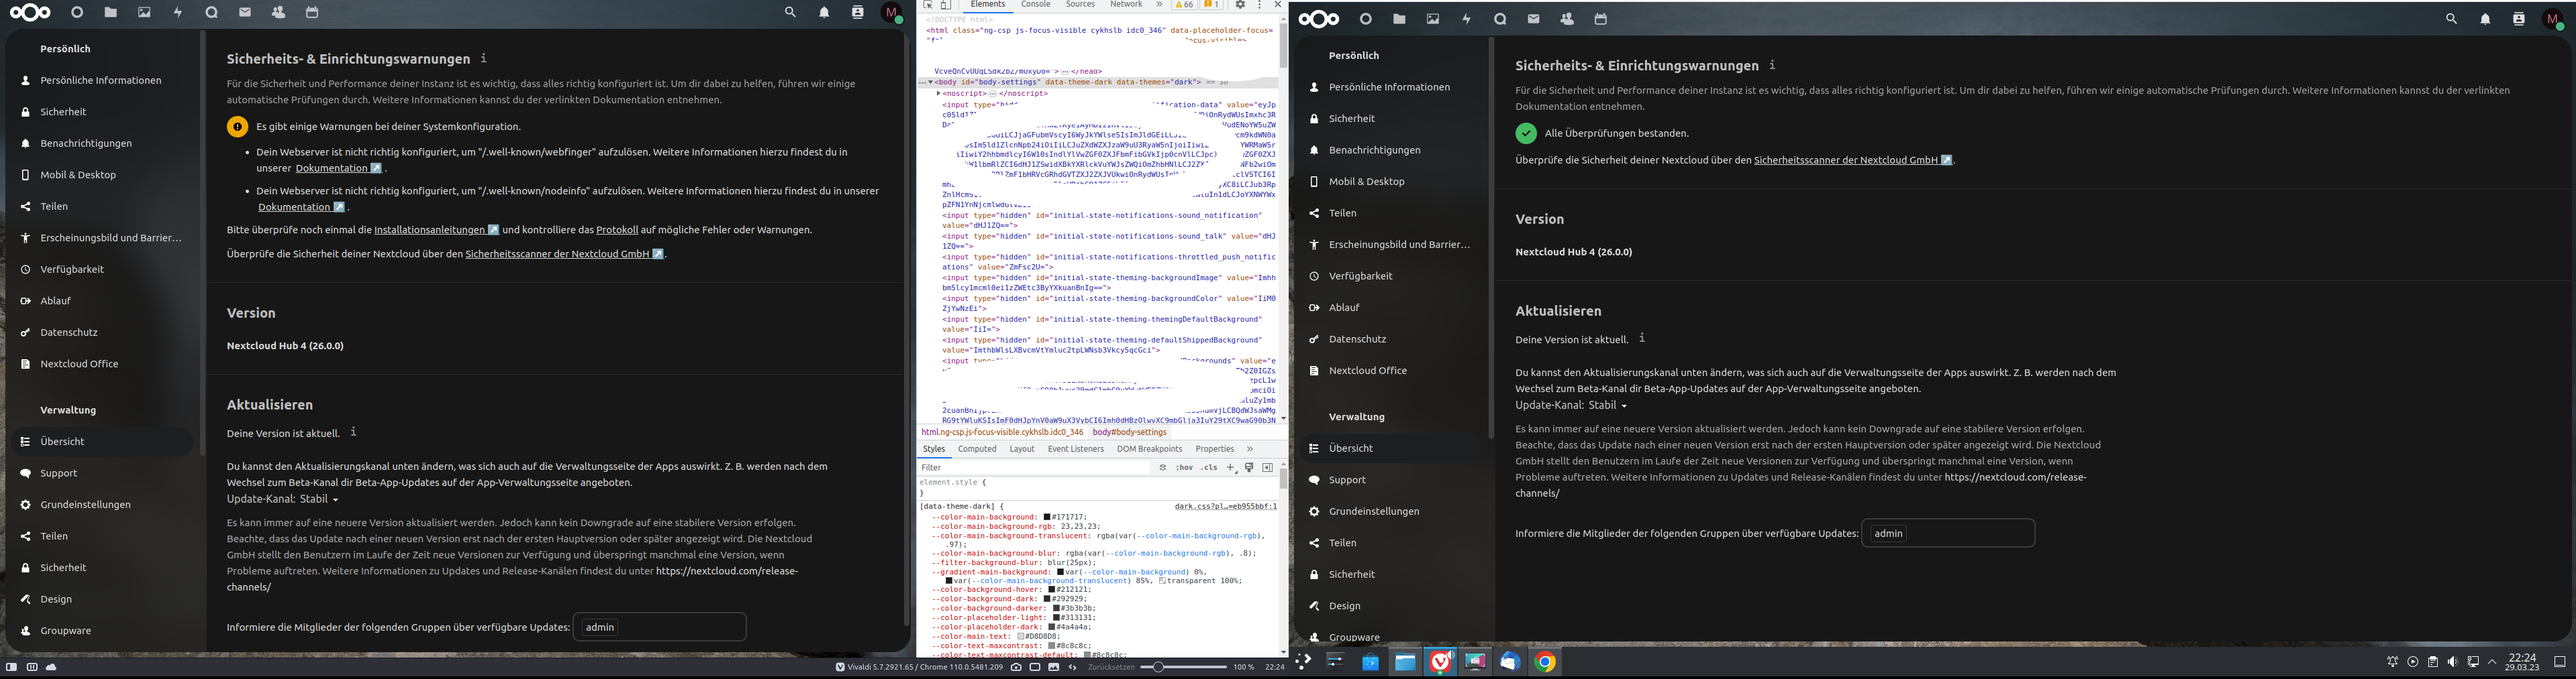This screenshot has width=2576, height=679.
Task: Expand the collapsed head ellipsis
Action: point(1066,72)
